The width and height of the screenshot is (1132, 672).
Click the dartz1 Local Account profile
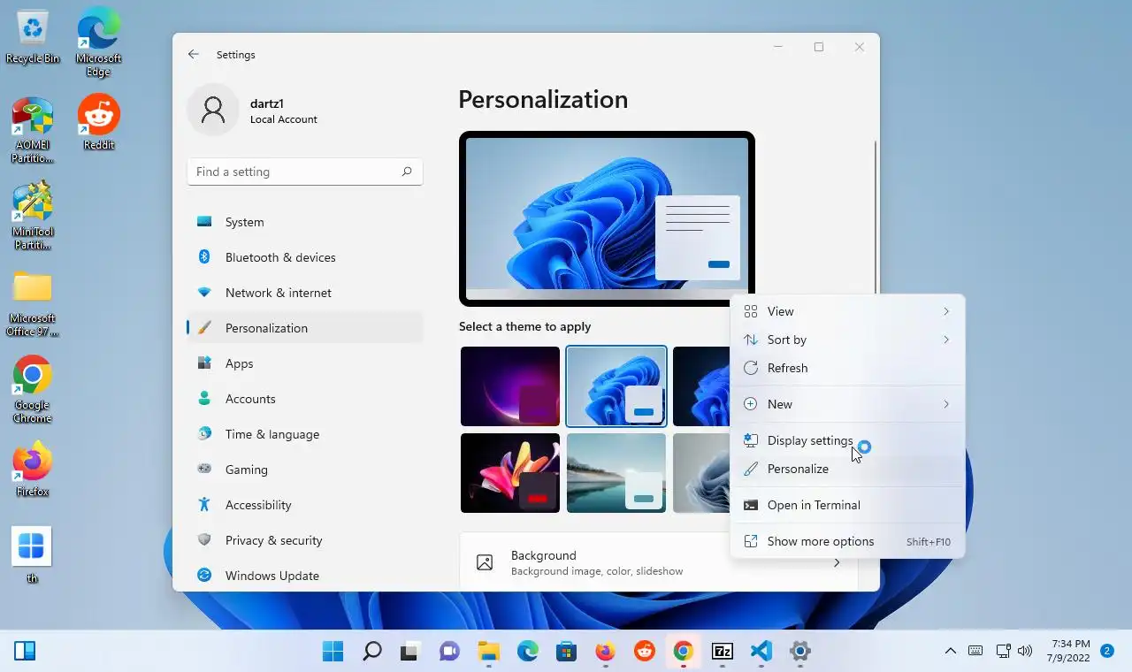click(253, 111)
